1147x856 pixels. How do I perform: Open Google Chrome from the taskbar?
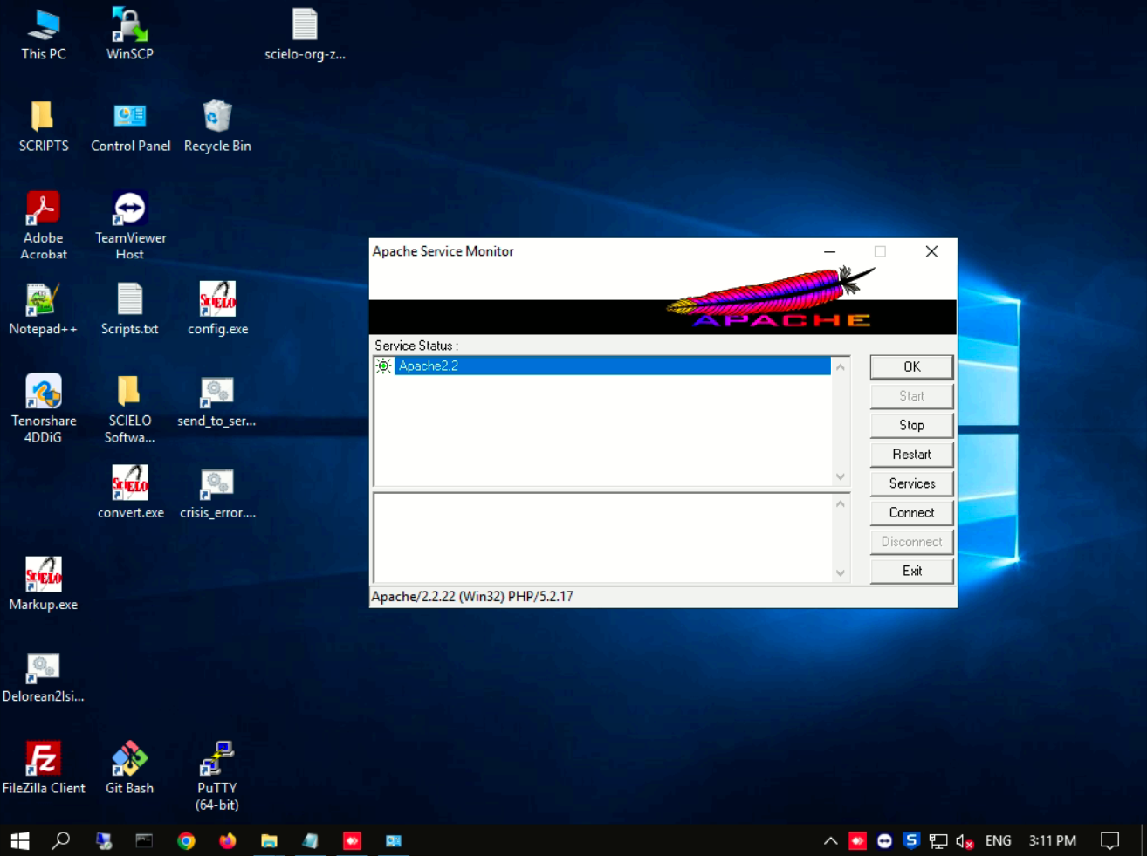tap(186, 841)
